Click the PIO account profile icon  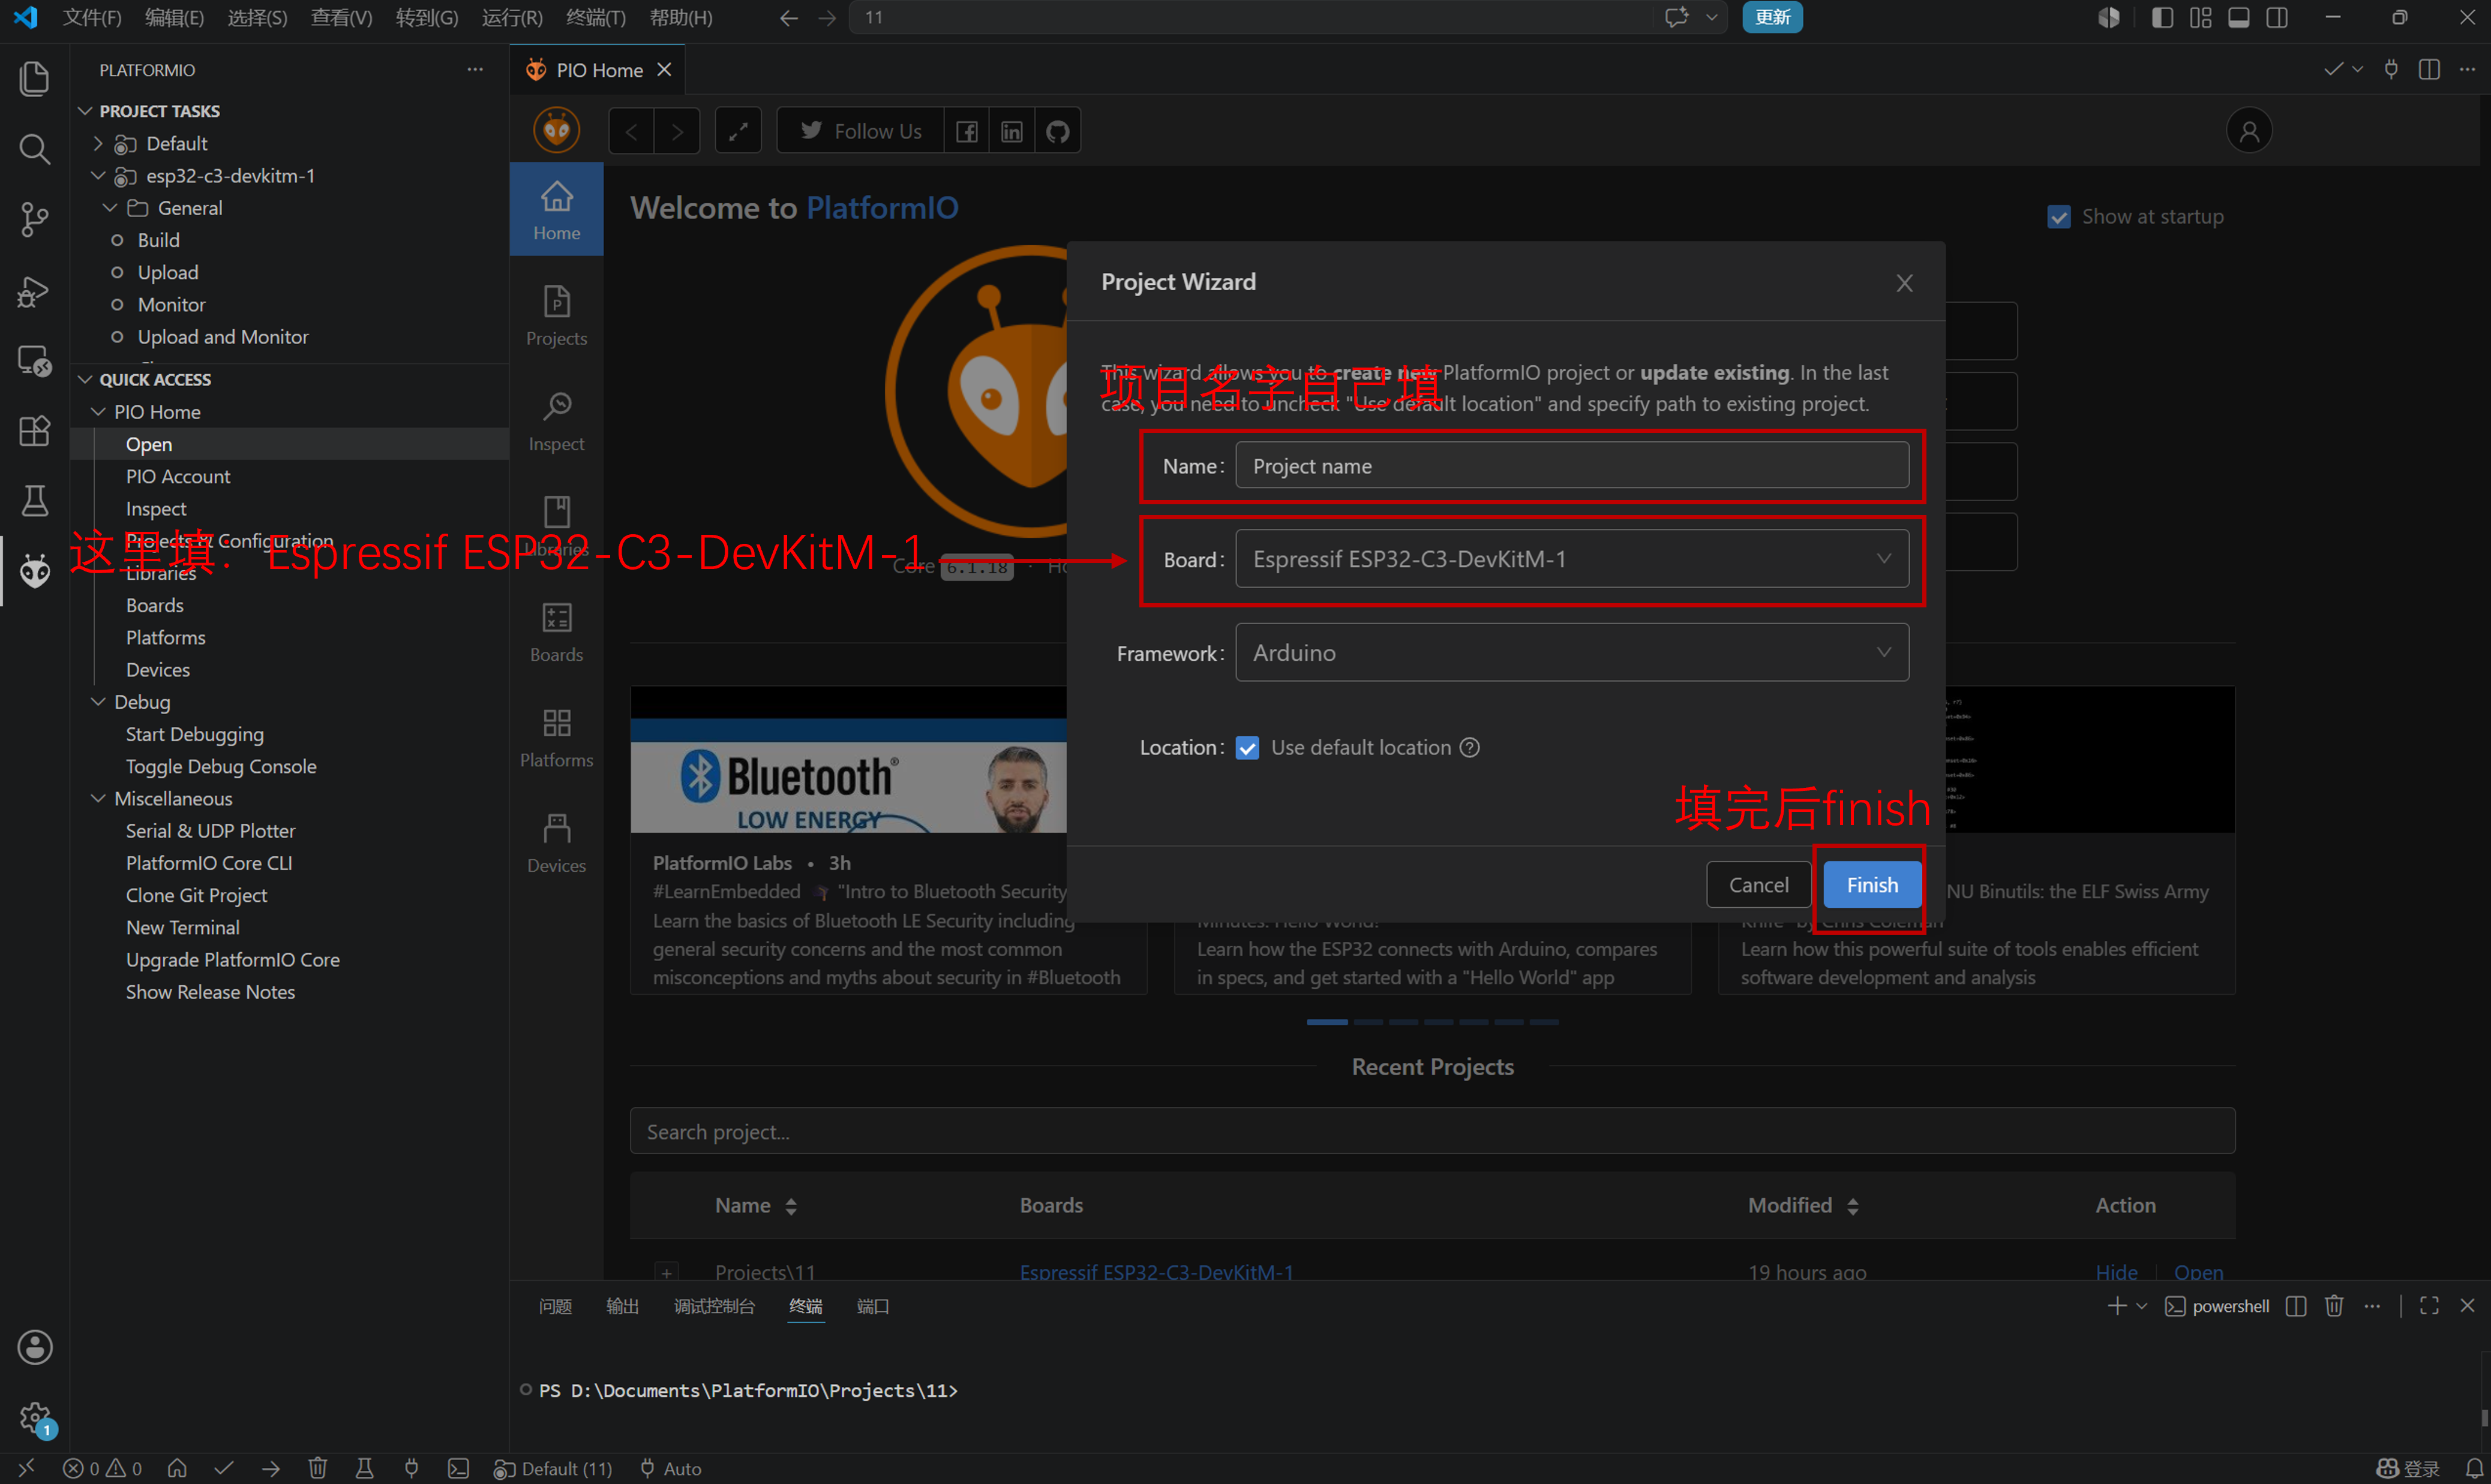coord(2249,131)
